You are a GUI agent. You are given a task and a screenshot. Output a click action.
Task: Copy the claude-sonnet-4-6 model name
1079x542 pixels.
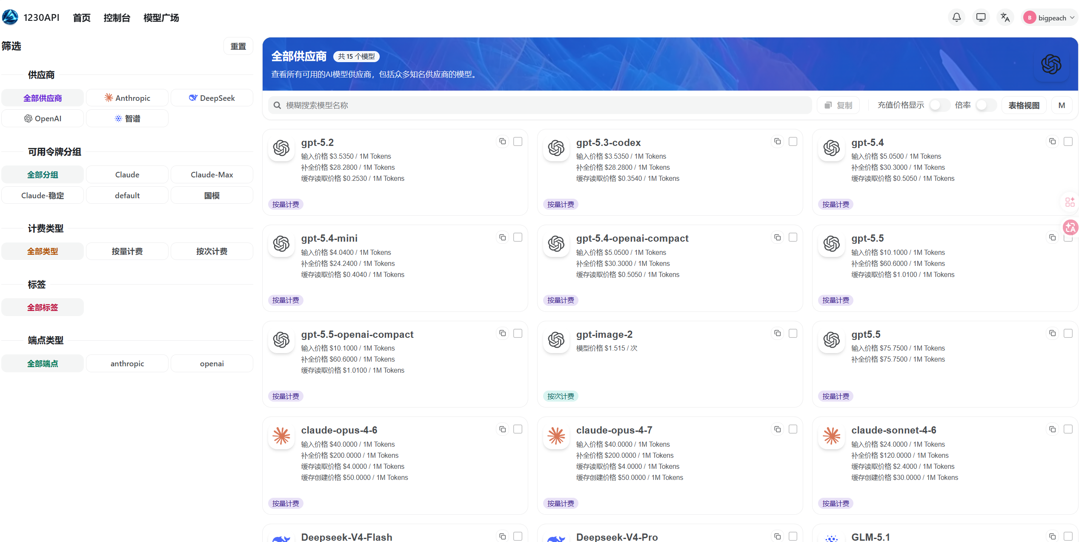[1052, 429]
